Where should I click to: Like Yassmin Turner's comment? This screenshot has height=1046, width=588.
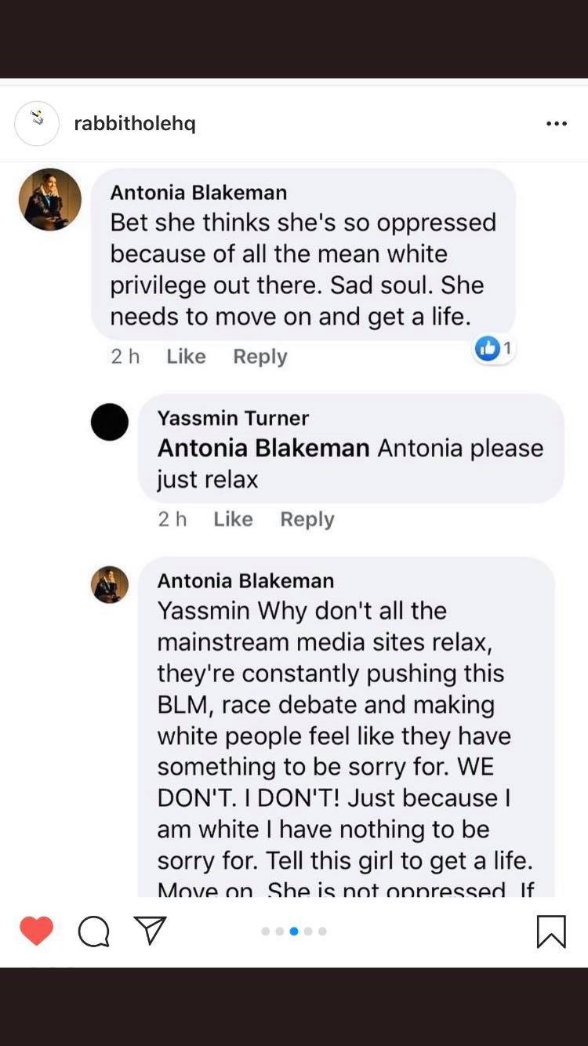pyautogui.click(x=233, y=519)
